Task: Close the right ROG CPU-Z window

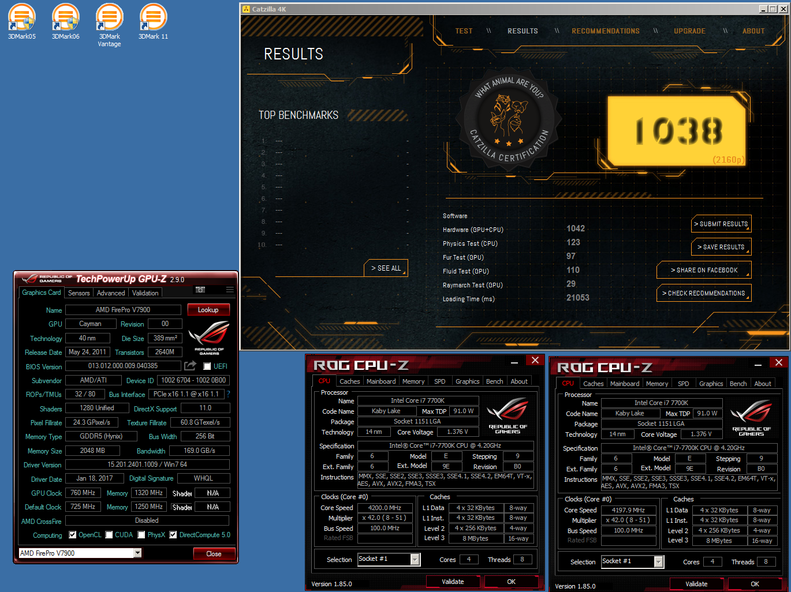Action: (x=779, y=363)
